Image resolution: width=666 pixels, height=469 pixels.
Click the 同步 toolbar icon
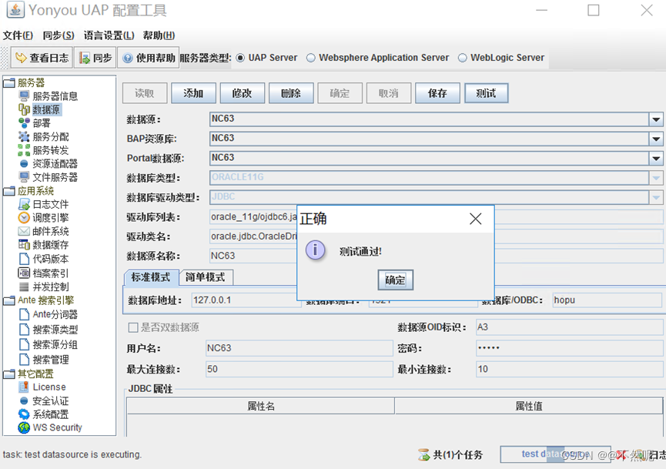85,58
